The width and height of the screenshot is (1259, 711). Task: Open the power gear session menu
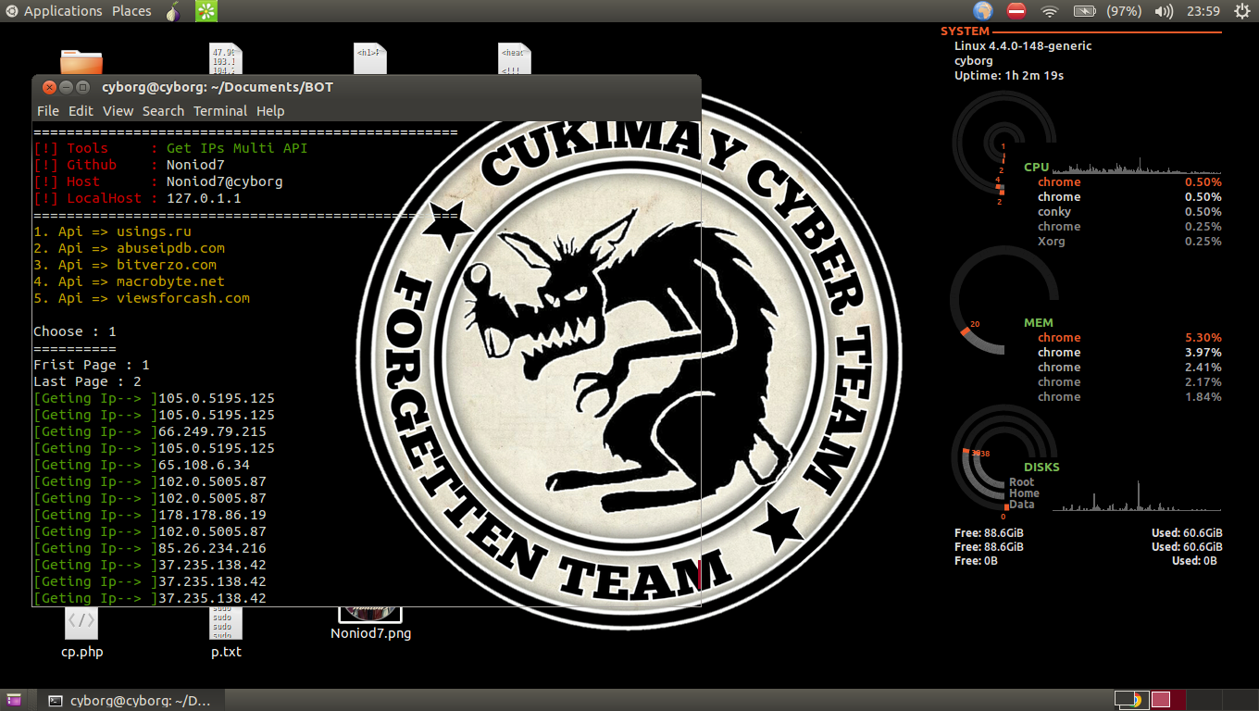pos(1241,11)
